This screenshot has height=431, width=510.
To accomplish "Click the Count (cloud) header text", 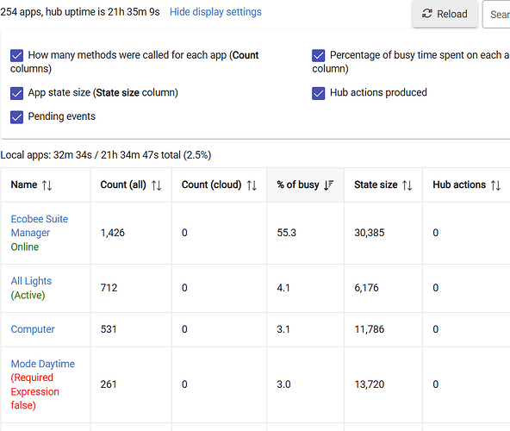I will click(211, 184).
